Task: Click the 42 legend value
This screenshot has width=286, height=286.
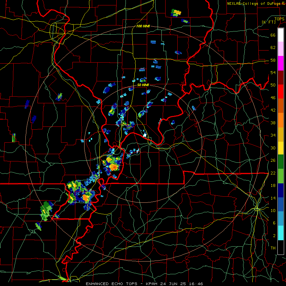Action: point(273,110)
